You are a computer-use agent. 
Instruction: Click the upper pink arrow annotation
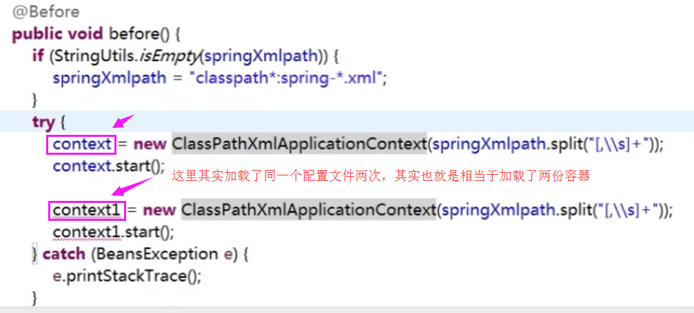pyautogui.click(x=123, y=120)
